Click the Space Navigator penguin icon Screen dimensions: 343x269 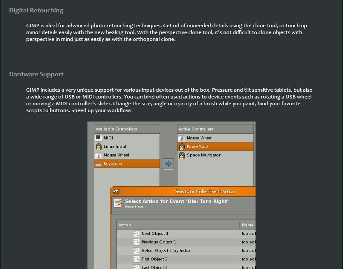tap(182, 155)
